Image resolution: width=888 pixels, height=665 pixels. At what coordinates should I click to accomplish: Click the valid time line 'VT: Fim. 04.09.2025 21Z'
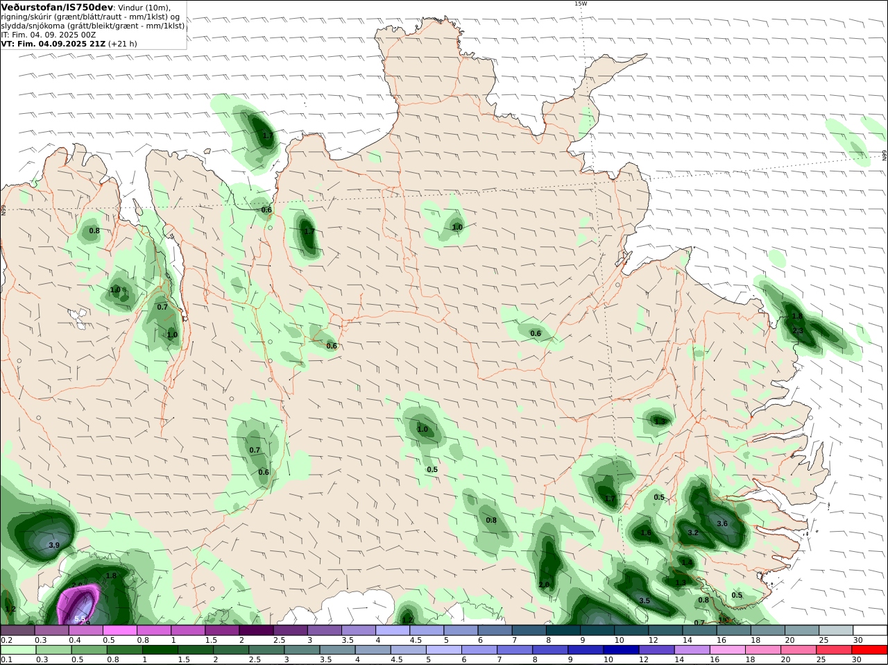[53, 44]
